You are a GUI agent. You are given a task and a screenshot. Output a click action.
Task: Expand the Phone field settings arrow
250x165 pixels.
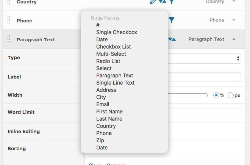(234, 20)
